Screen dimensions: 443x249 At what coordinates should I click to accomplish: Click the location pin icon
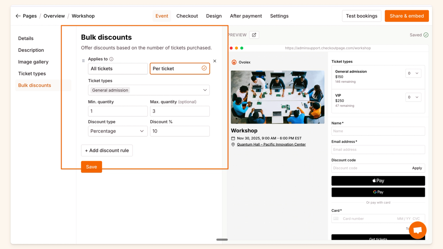coord(233,144)
